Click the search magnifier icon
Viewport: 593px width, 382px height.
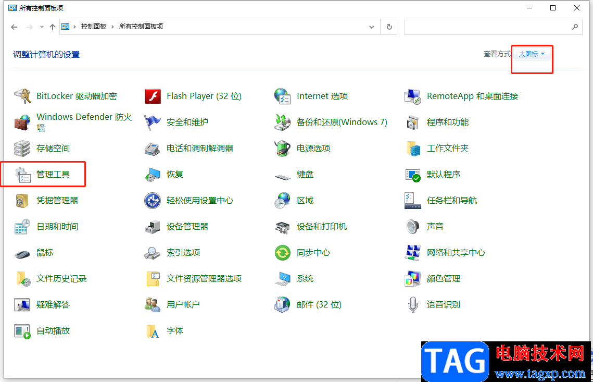[x=575, y=27]
